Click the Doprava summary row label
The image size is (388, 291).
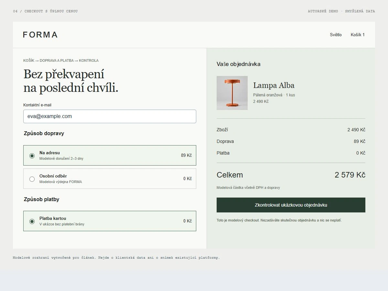[x=225, y=141]
